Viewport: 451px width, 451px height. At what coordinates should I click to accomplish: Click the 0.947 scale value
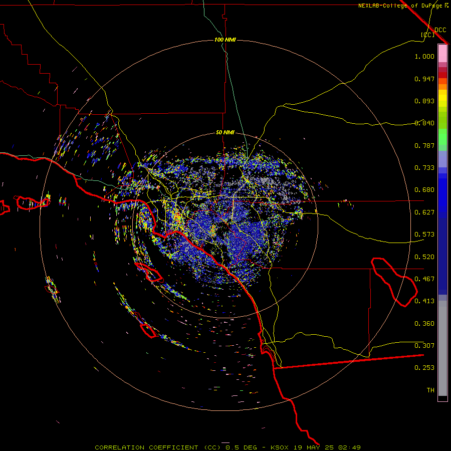424,79
